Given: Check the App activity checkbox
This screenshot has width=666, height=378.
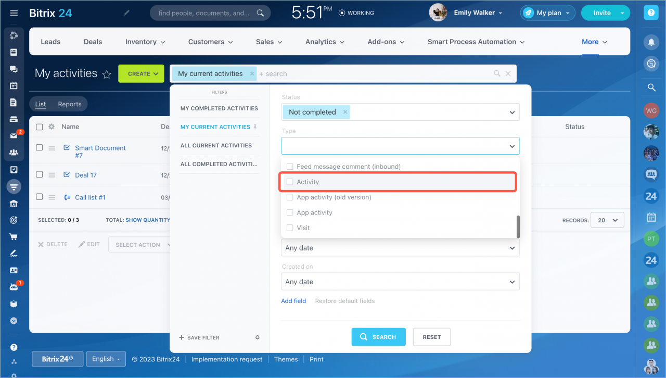Looking at the screenshot, I should click(x=290, y=212).
